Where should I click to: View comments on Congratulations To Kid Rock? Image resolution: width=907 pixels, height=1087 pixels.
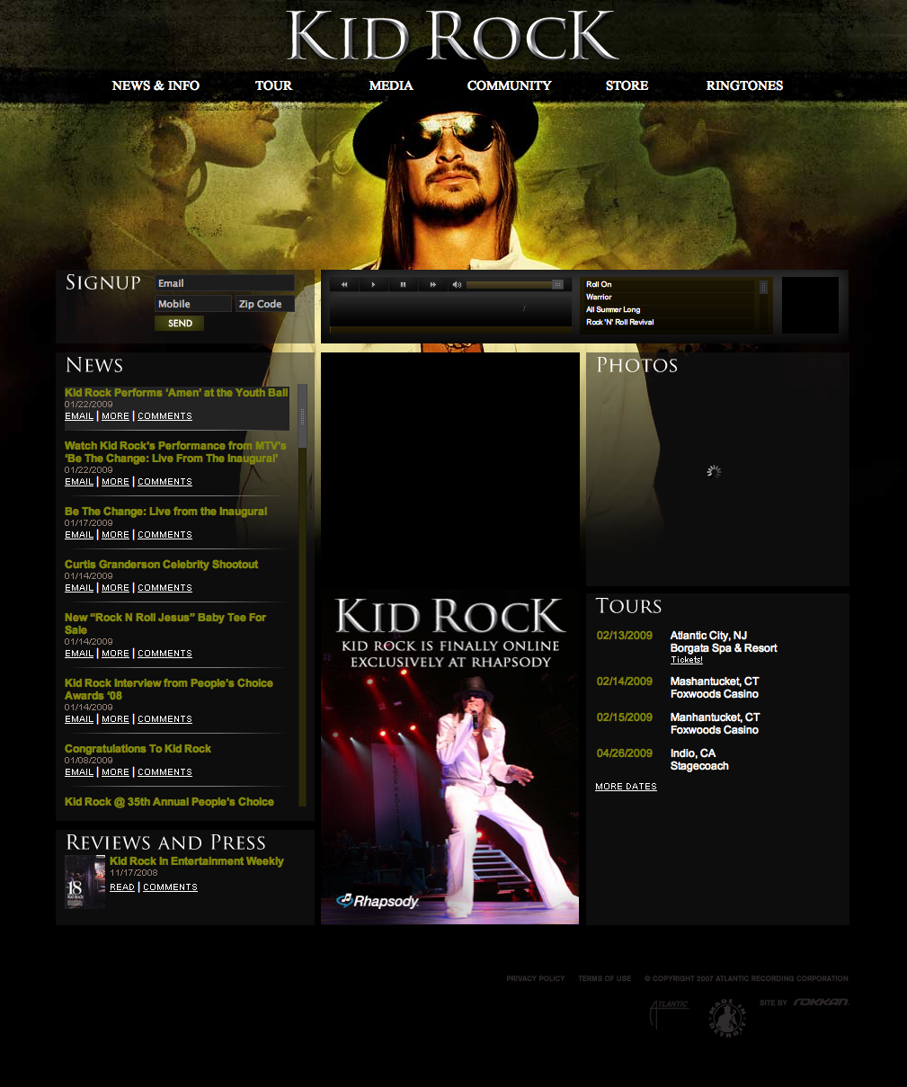(165, 772)
